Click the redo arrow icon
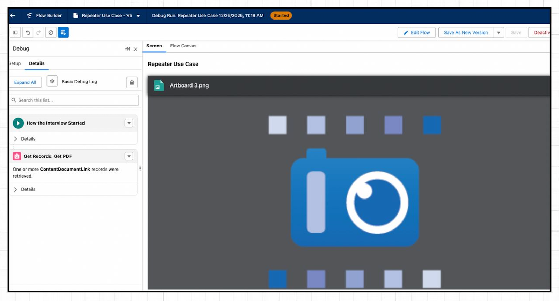 (39, 32)
